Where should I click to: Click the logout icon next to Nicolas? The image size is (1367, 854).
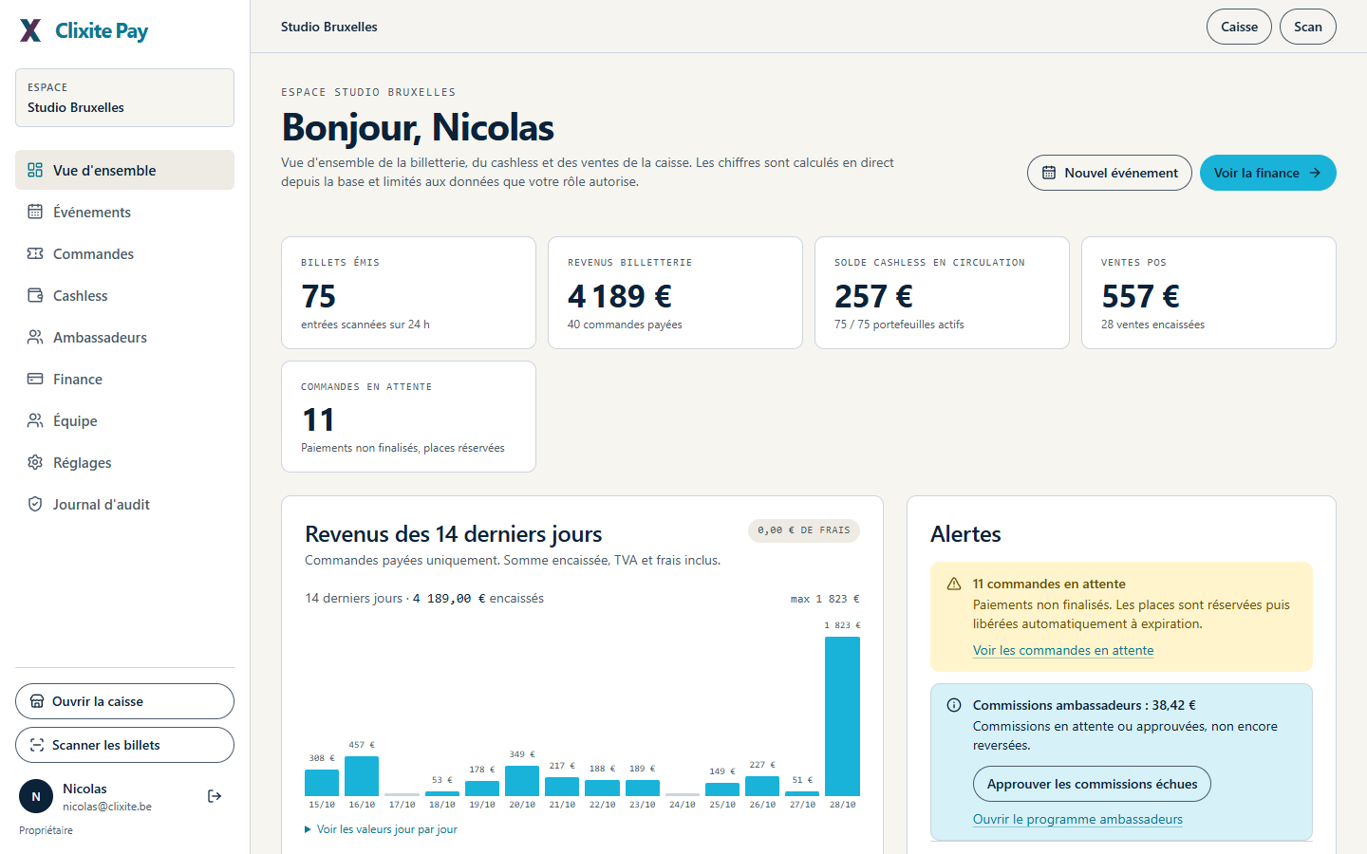pyautogui.click(x=215, y=796)
